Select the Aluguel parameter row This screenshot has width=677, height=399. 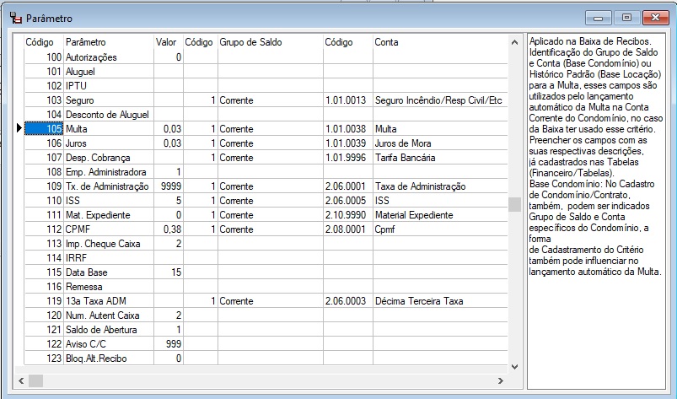pos(266,71)
